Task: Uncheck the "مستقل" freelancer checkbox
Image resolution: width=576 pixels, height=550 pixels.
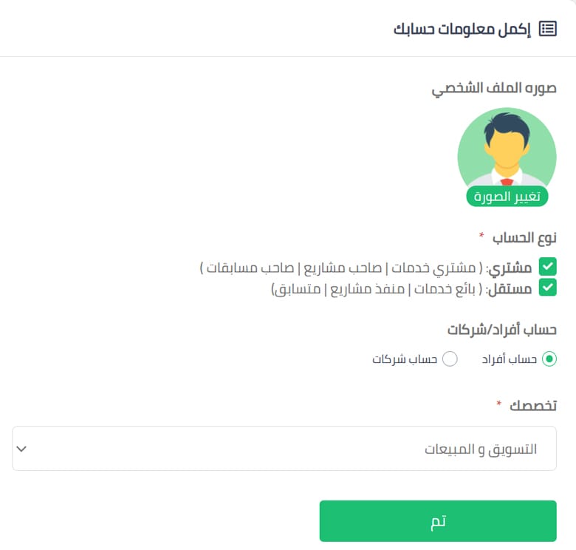Action: (547, 288)
